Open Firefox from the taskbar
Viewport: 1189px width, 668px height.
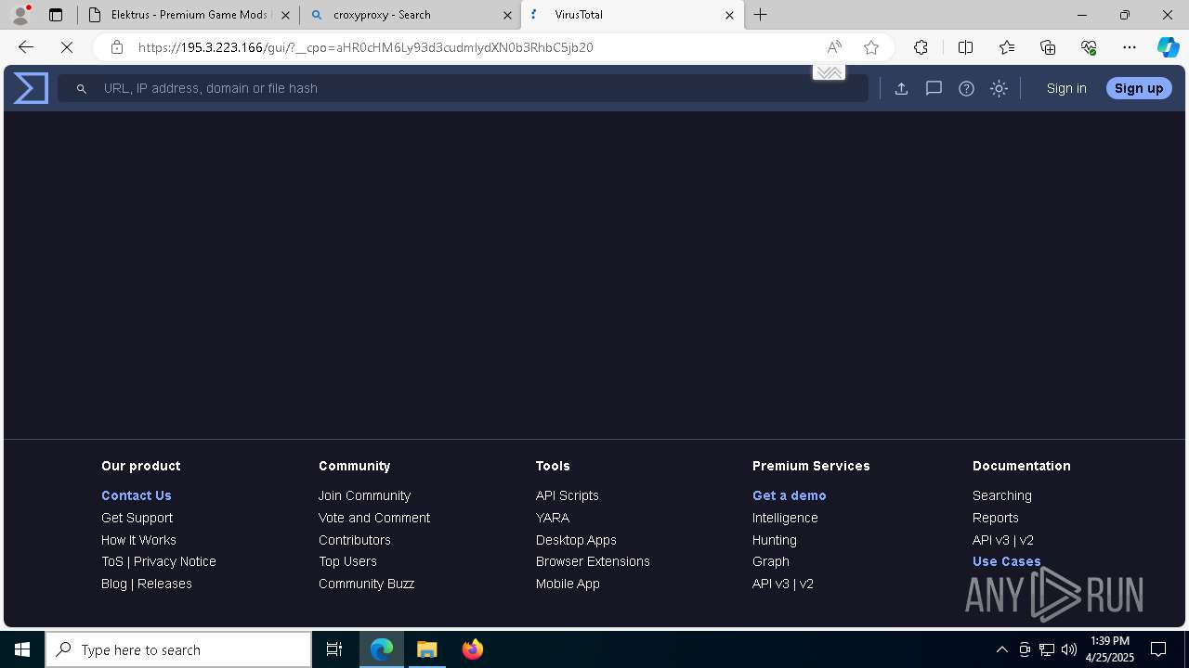point(473,649)
